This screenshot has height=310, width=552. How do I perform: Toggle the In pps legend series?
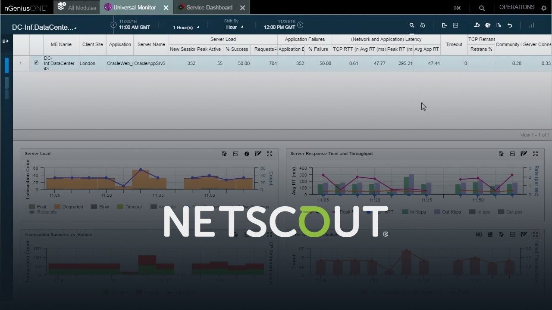(480, 212)
